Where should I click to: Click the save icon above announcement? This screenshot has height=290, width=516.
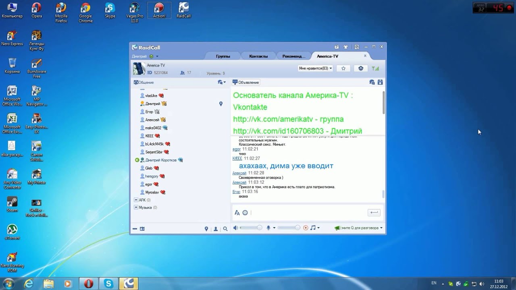tap(380, 82)
